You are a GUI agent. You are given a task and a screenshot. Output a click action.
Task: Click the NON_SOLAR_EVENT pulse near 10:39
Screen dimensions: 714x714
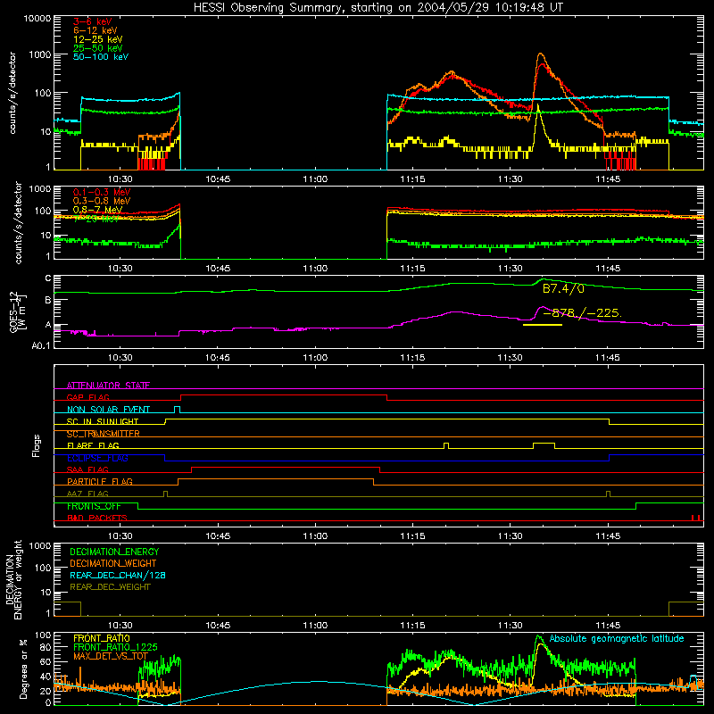tap(178, 410)
